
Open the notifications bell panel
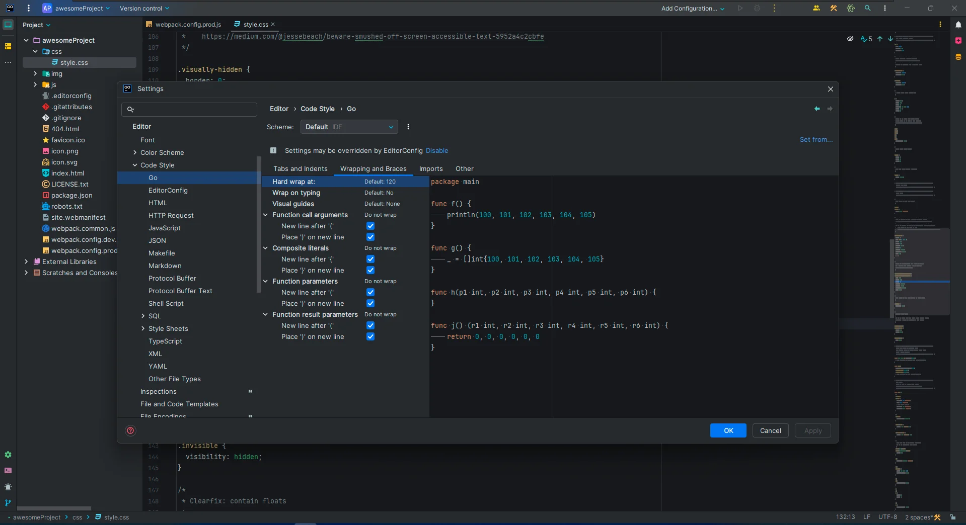(x=958, y=25)
